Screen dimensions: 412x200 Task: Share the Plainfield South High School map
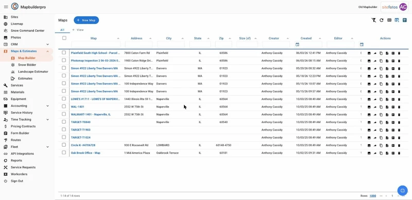pyautogui.click(x=375, y=53)
